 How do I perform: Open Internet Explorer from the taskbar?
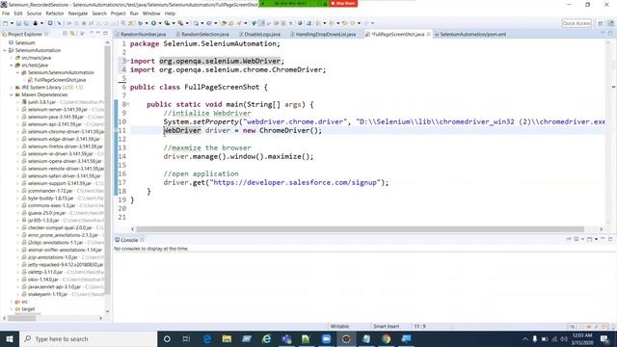click(x=266, y=338)
